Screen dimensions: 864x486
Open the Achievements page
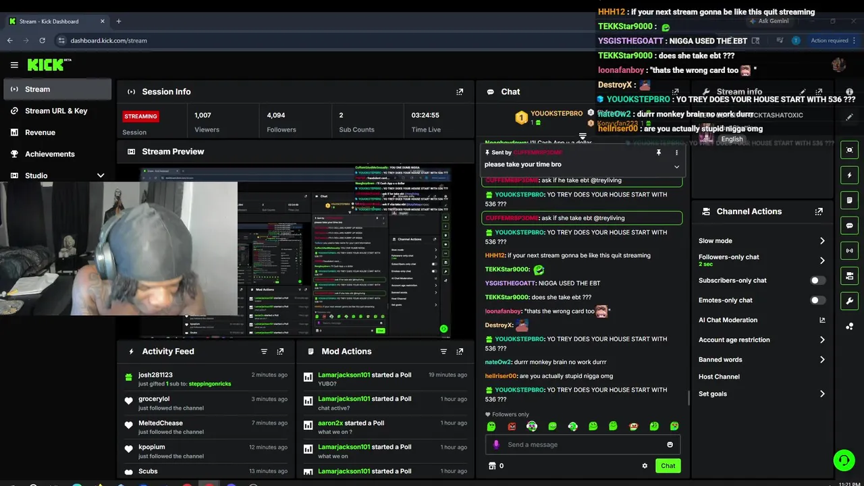point(57,154)
